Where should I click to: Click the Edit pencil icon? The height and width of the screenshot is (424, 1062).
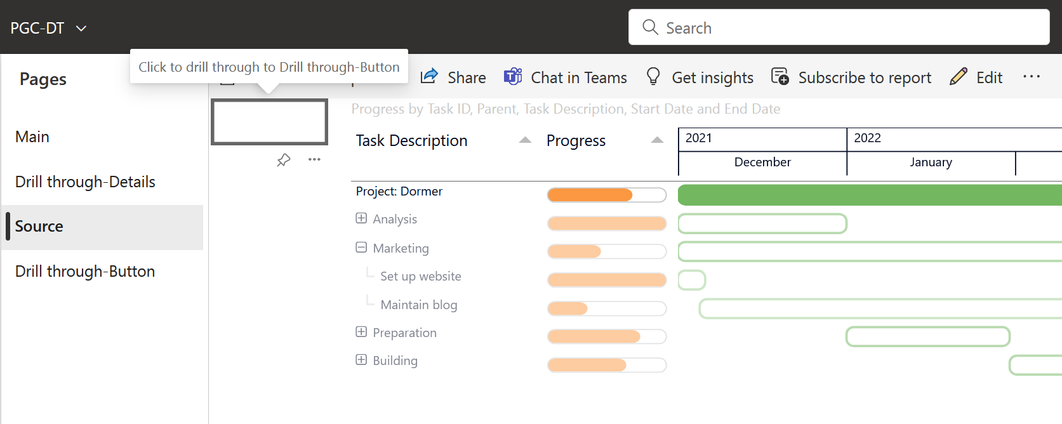click(959, 76)
